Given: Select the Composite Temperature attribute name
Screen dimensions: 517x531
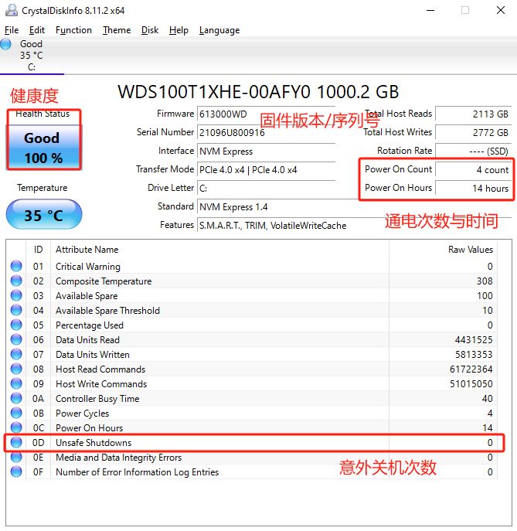Looking at the screenshot, I should 104,281.
